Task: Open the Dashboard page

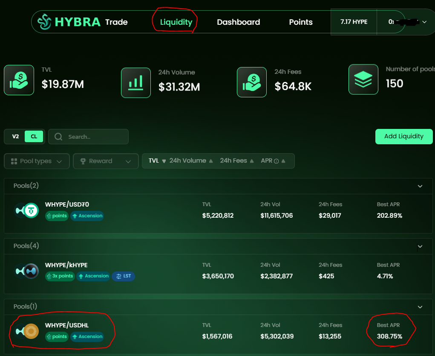Action: point(239,22)
